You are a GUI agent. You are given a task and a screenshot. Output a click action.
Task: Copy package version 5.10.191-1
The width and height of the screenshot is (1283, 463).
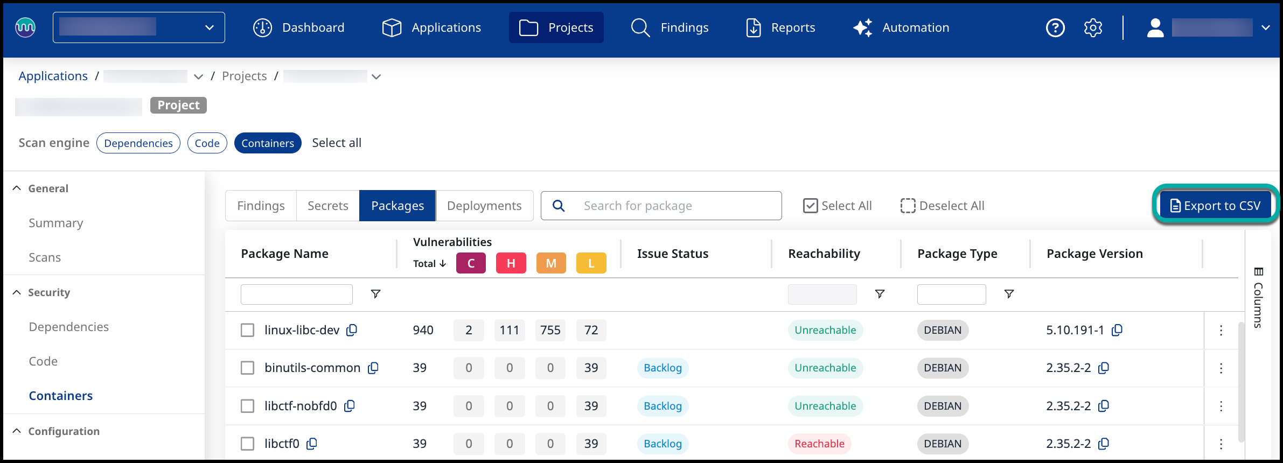1117,330
